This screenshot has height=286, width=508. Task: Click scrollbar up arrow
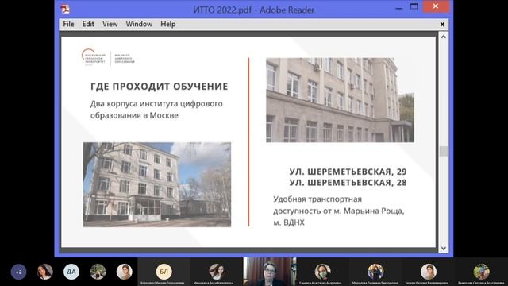444,37
